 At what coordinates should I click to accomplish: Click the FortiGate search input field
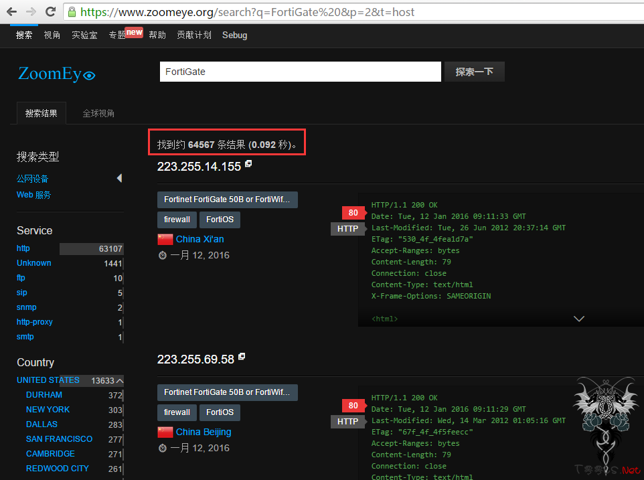[x=300, y=72]
